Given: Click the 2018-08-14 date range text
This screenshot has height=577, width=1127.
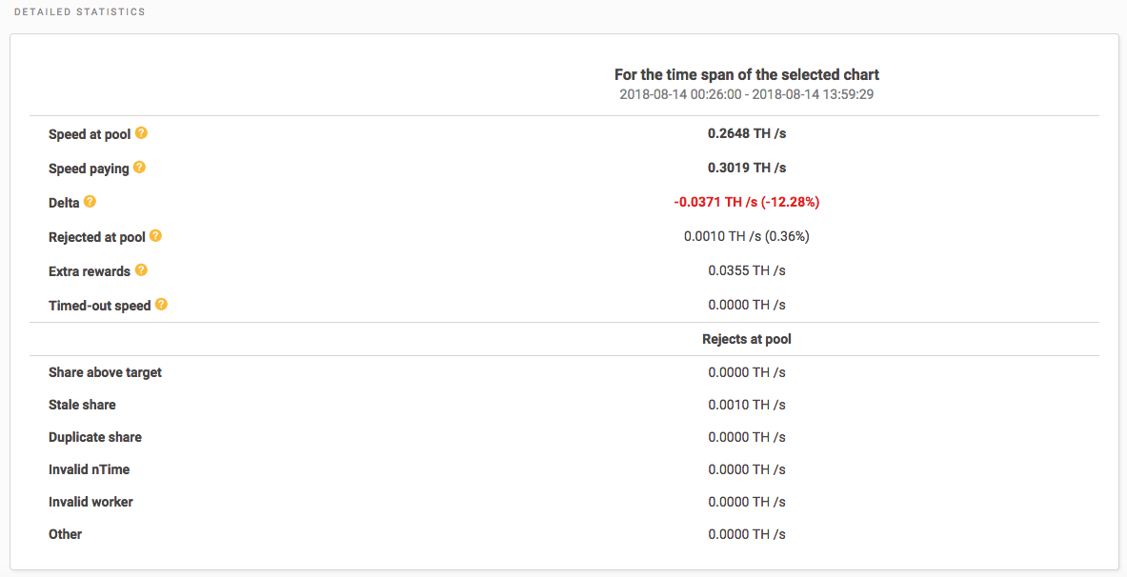Looking at the screenshot, I should pos(746,94).
